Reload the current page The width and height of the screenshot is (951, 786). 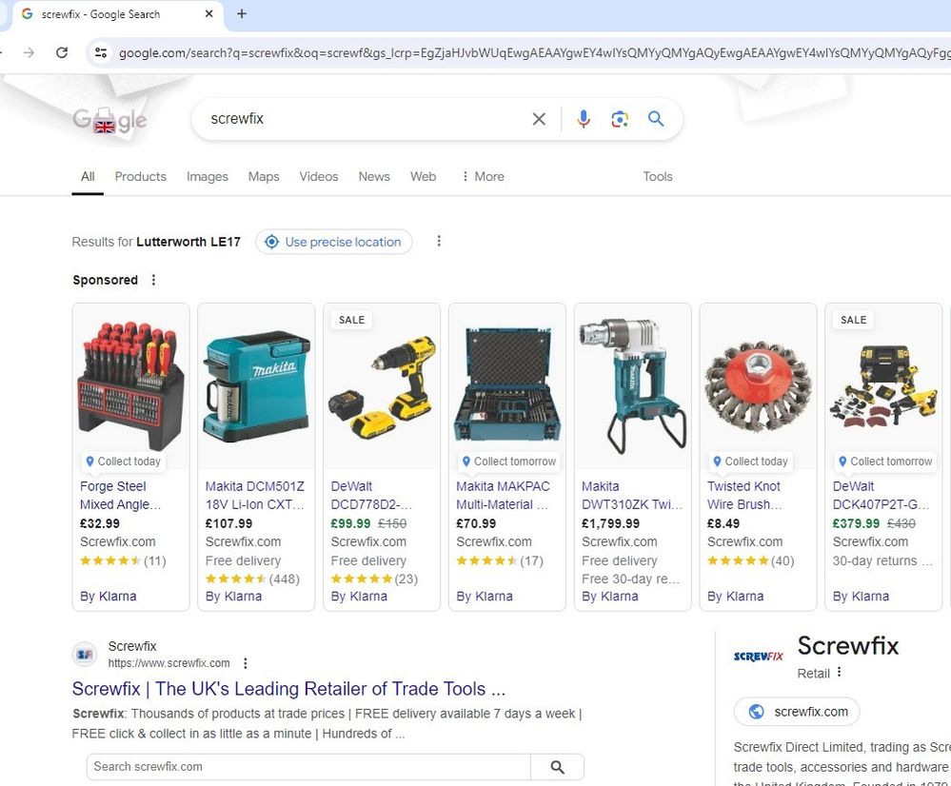click(62, 52)
